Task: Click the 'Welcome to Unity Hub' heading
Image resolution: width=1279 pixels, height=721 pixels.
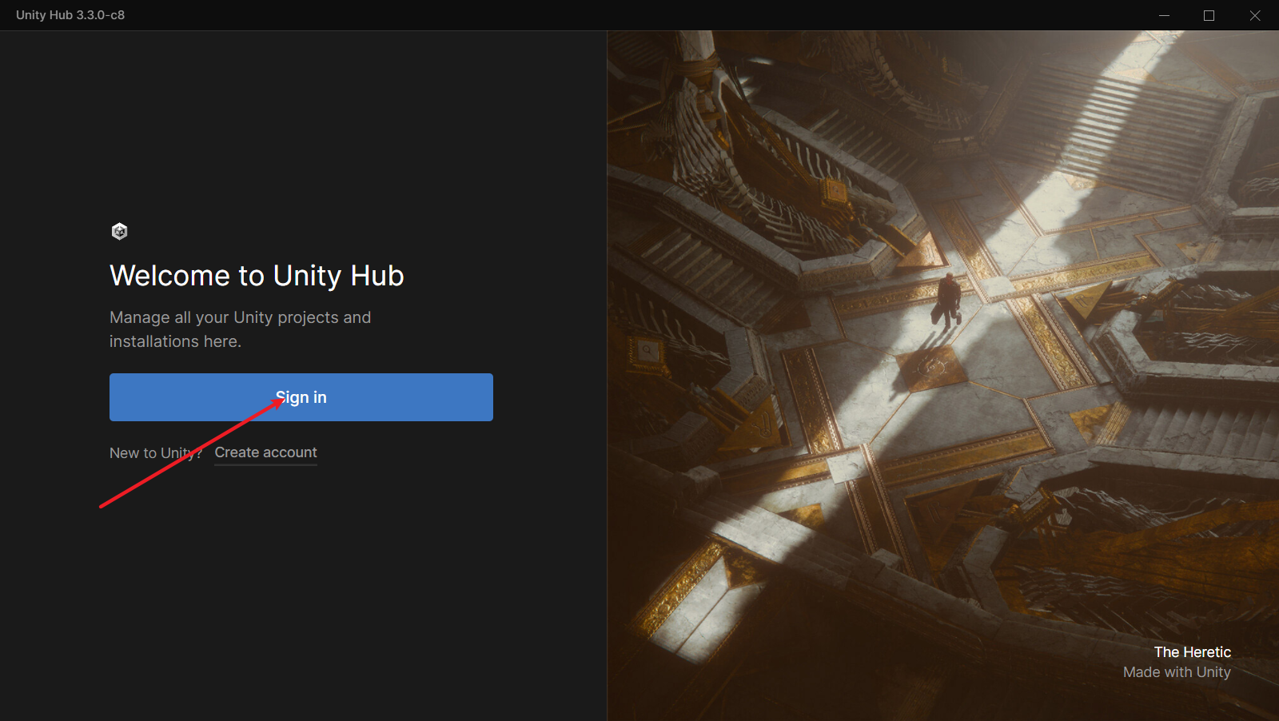Action: (257, 276)
